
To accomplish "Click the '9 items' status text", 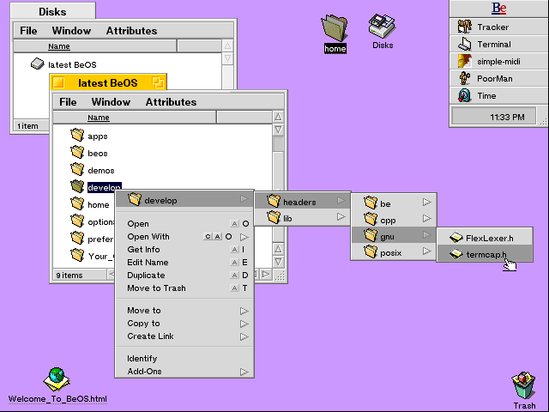I will pos(69,276).
